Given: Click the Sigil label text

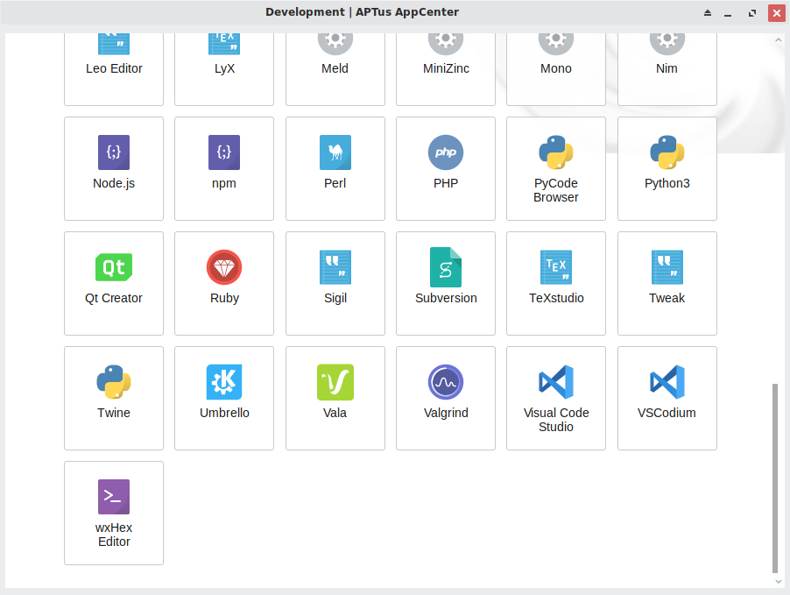Looking at the screenshot, I should 335,299.
